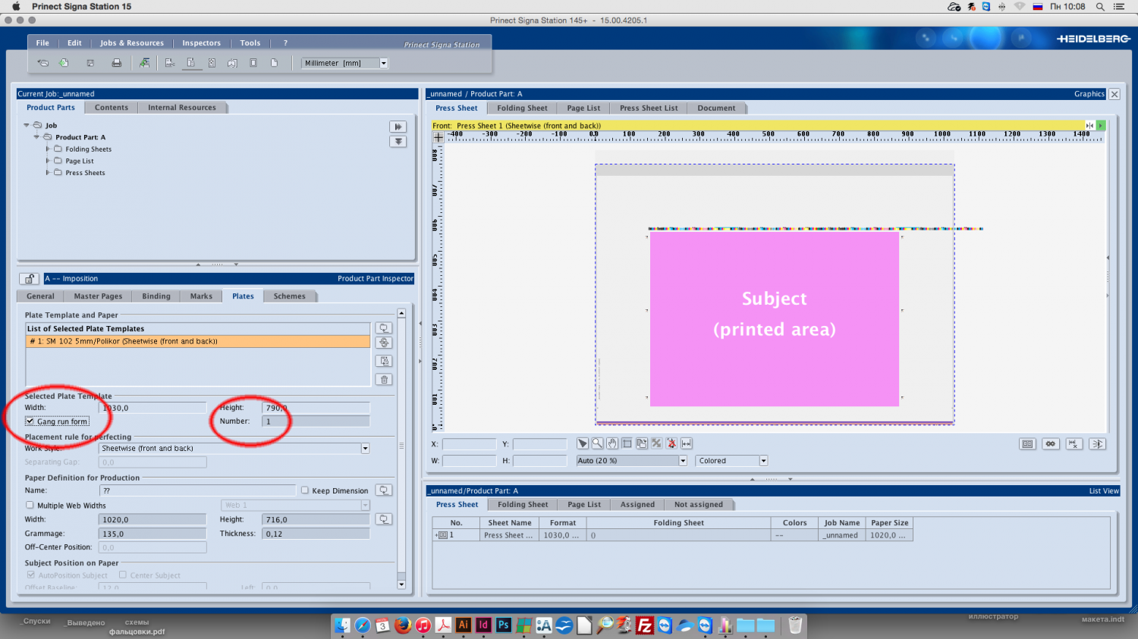Click the new job icon with green star
Image resolution: width=1138 pixels, height=639 pixels.
pos(64,63)
